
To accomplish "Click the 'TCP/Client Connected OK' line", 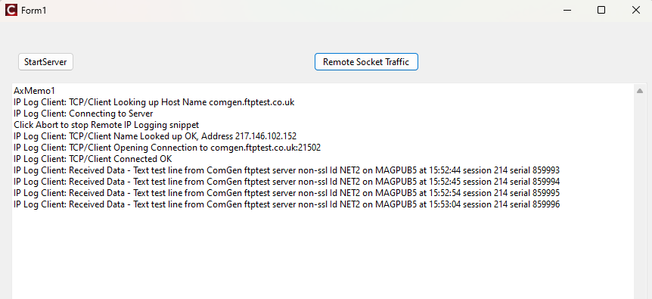I will point(93,159).
